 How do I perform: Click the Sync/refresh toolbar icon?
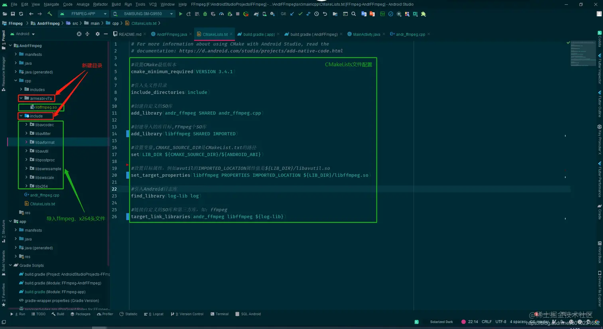(21, 14)
